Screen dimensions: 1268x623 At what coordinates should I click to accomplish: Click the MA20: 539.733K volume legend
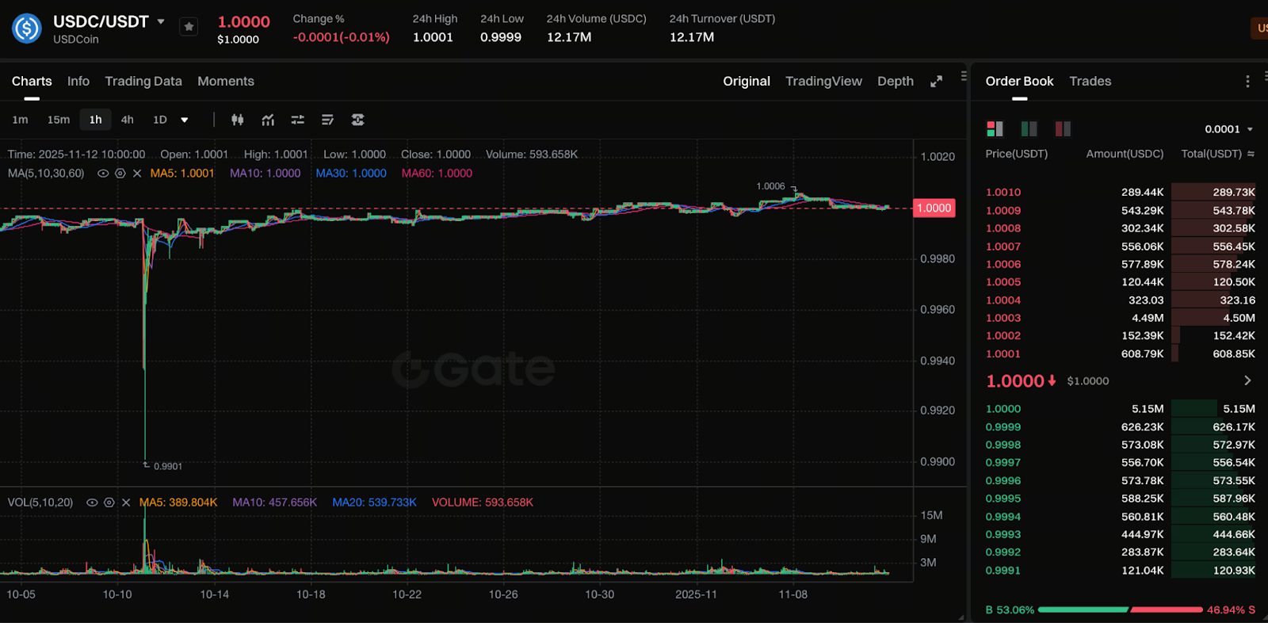pos(374,503)
